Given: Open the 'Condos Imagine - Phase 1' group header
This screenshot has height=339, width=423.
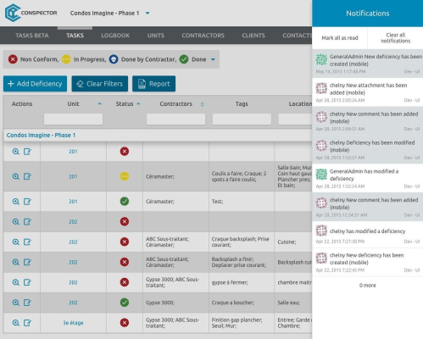Looking at the screenshot, I should point(41,135).
